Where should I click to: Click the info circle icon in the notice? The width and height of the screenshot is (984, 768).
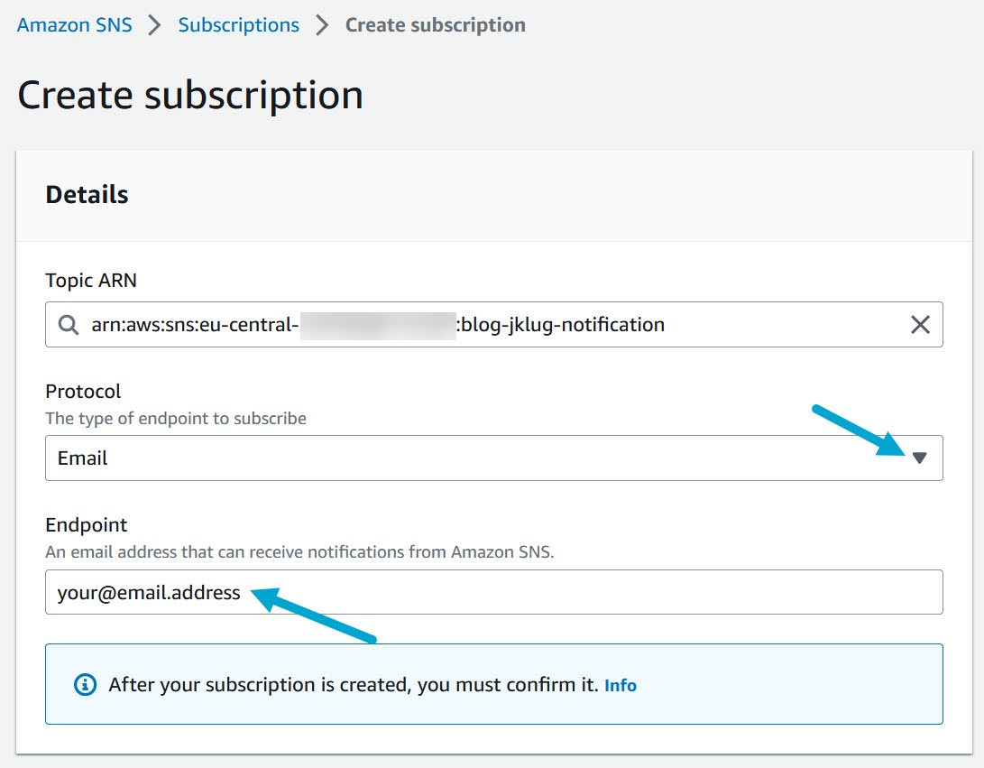point(85,685)
